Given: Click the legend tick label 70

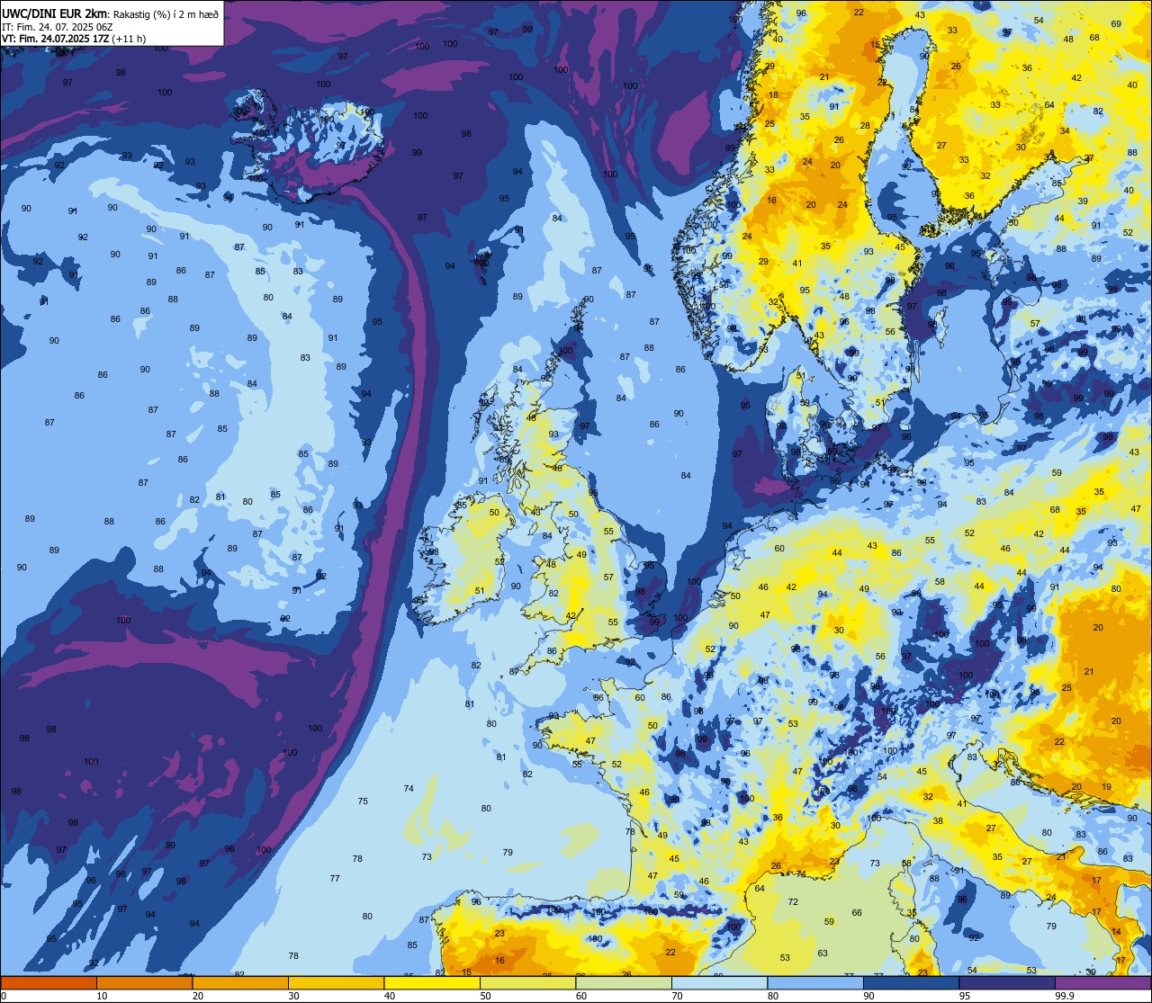Looking at the screenshot, I should click(x=677, y=996).
